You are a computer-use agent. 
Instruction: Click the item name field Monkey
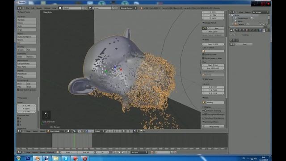coord(215,102)
